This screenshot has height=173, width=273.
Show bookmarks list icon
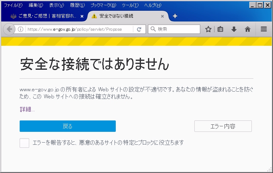[220, 29]
